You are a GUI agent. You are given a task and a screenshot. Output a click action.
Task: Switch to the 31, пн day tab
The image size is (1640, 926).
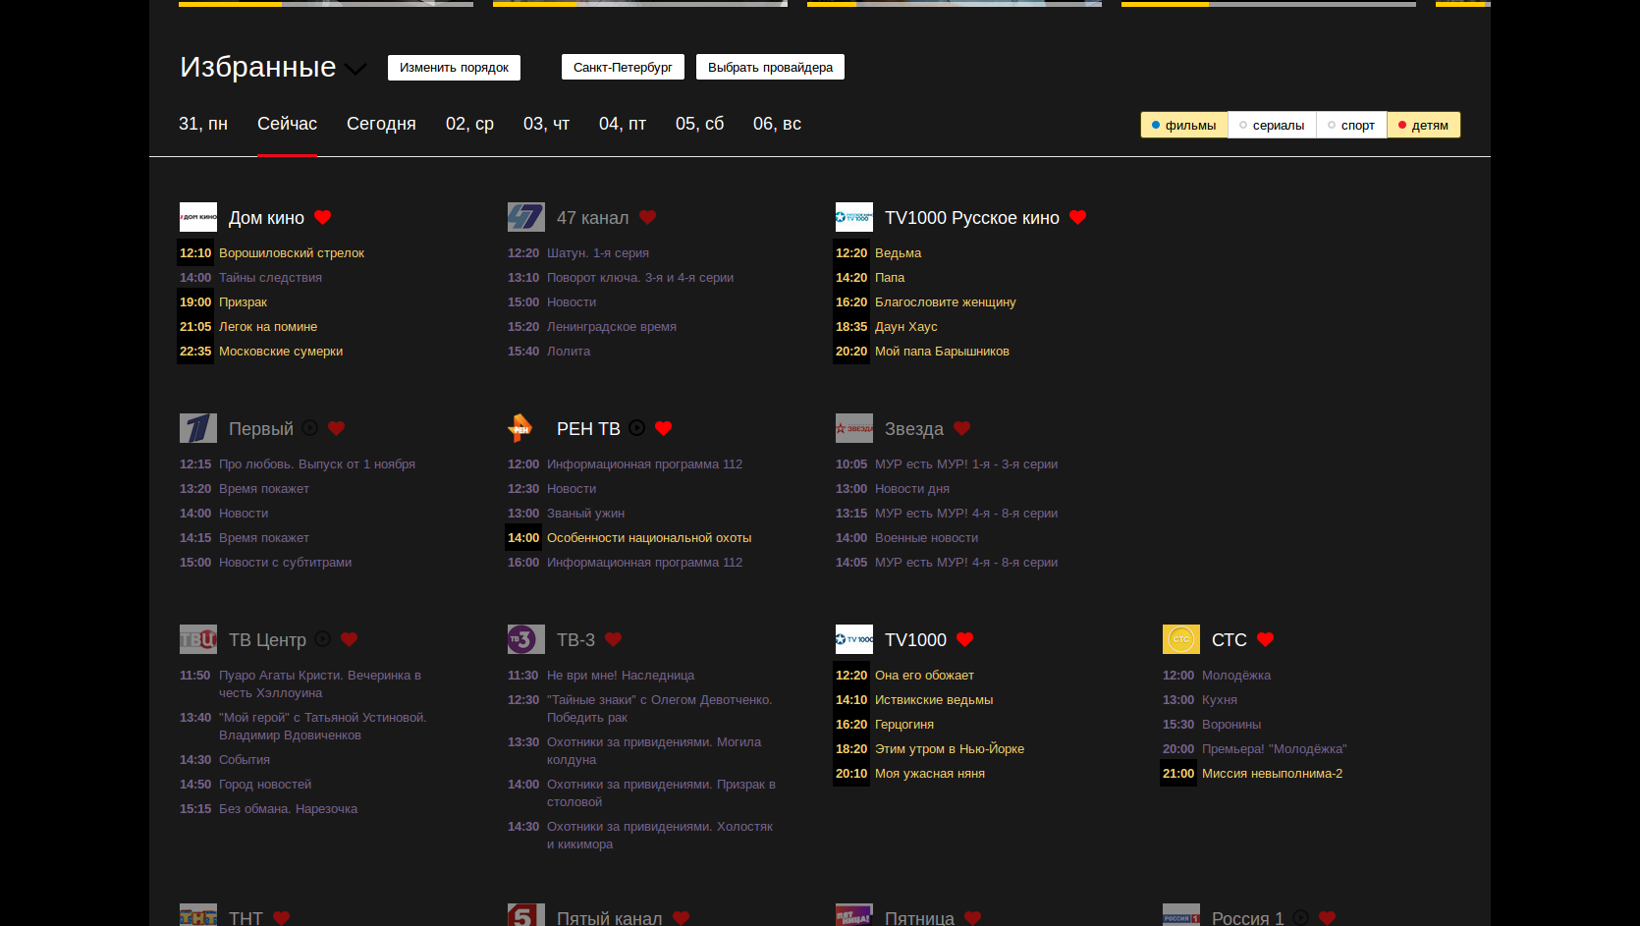pos(203,124)
